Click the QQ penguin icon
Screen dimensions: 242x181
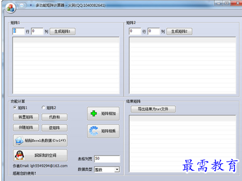20,155
